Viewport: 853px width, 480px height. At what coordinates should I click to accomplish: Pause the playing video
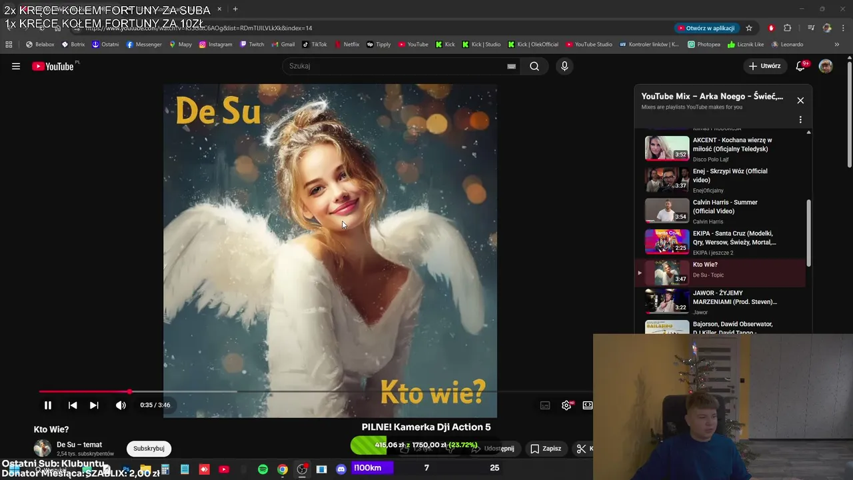pos(48,405)
